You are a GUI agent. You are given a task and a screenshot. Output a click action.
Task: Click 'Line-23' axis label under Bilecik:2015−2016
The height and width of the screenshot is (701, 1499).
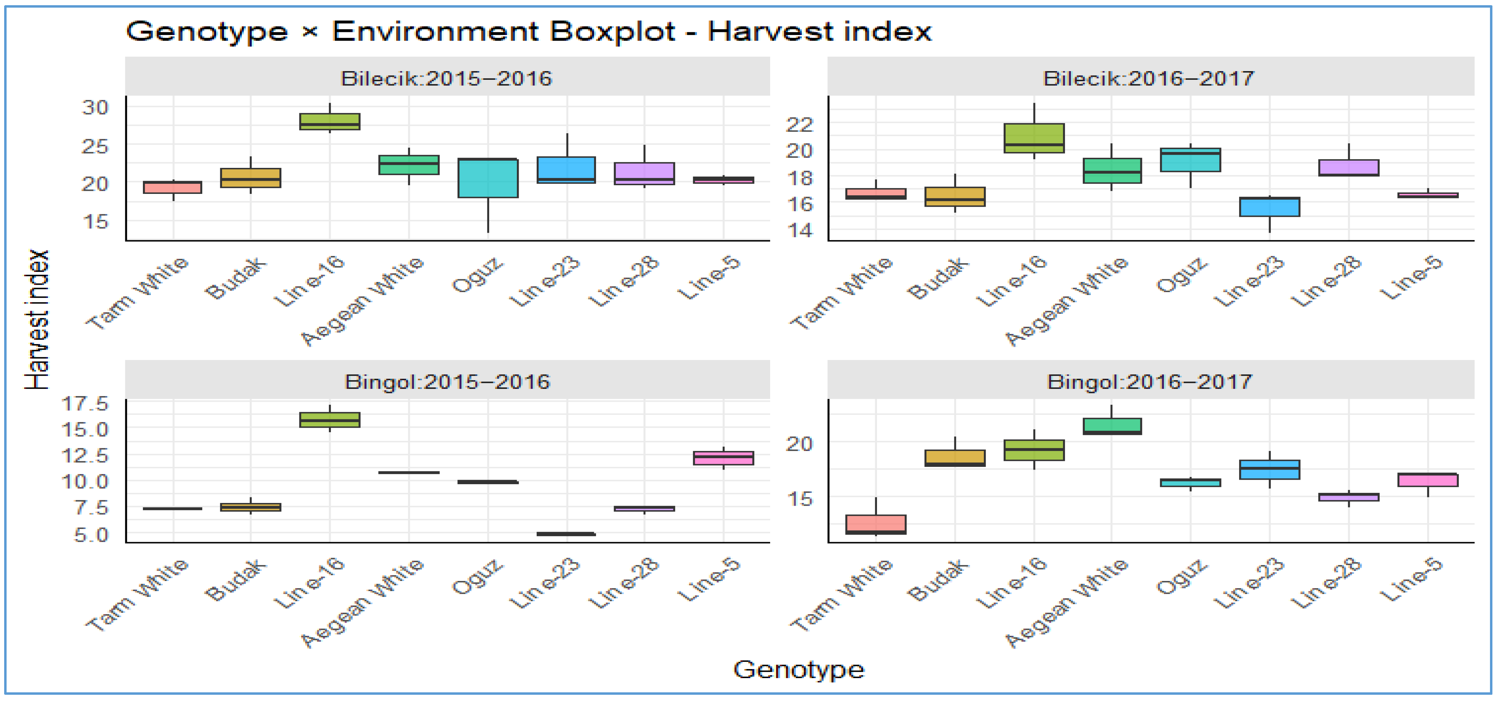tap(545, 281)
